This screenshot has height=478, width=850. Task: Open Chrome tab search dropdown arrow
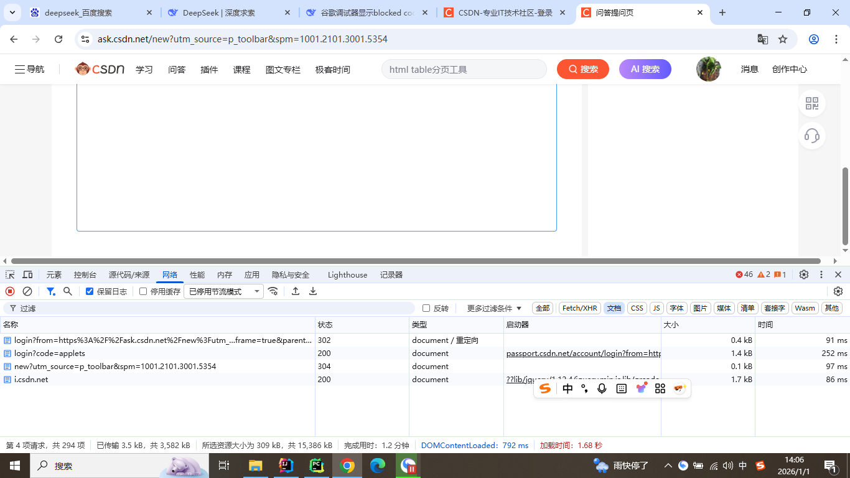[12, 12]
